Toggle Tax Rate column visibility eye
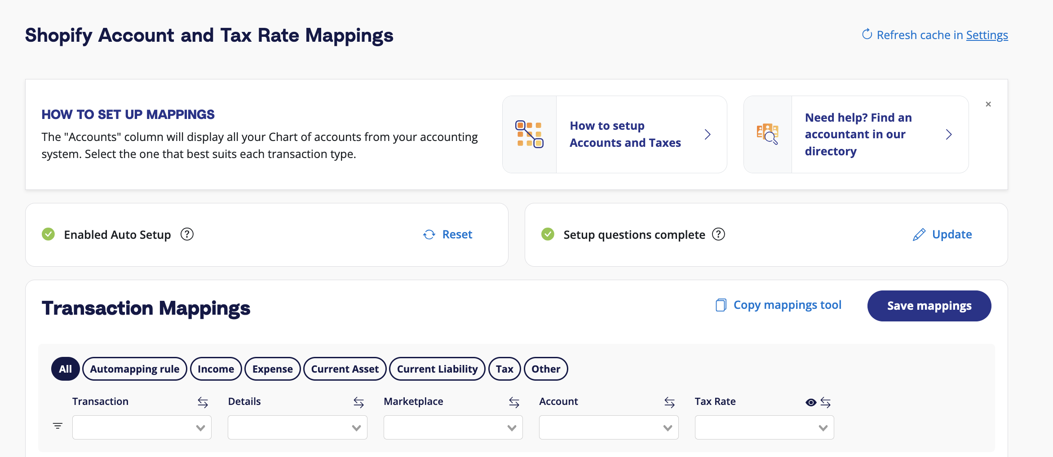The width and height of the screenshot is (1053, 457). [x=811, y=402]
